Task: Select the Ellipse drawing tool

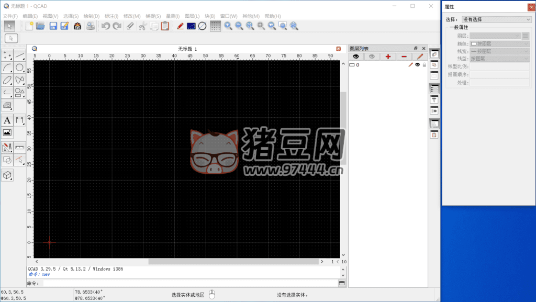Action: click(7, 80)
